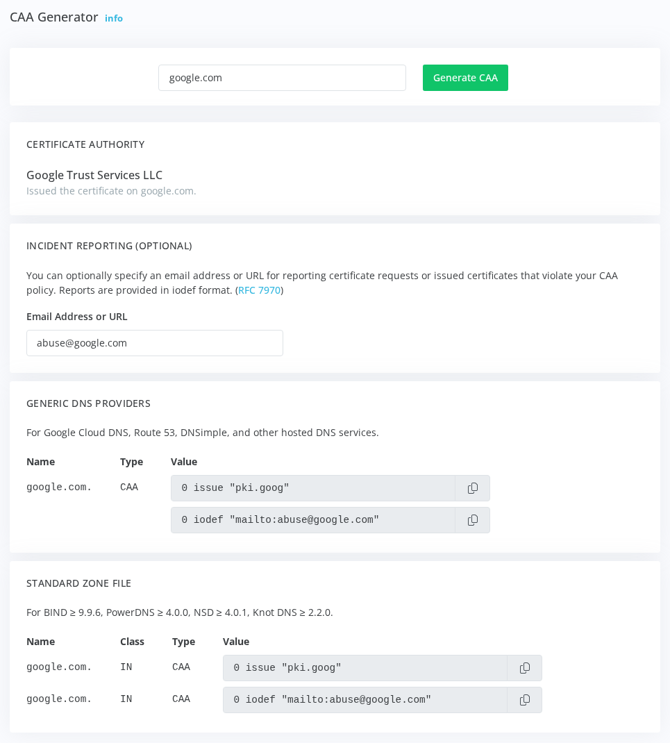Click the CAA Generator page title
Screen dimensions: 670x743
coord(54,17)
